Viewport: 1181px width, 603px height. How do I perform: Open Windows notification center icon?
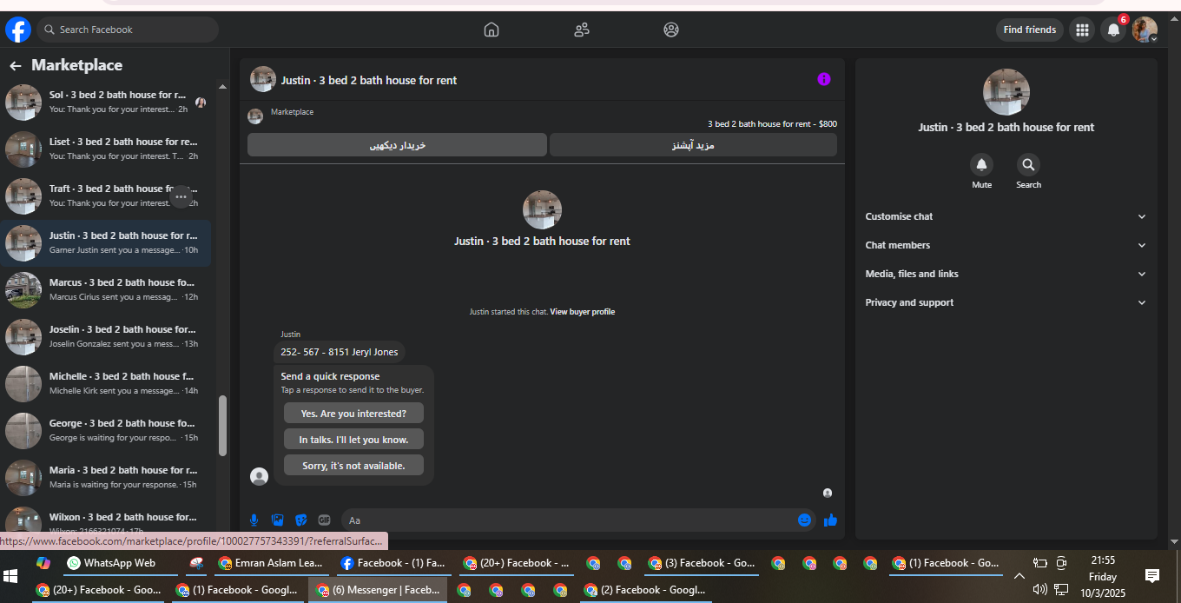(1152, 576)
